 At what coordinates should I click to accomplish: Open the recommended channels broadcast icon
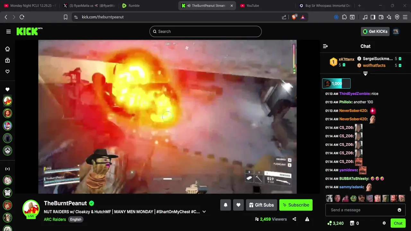point(7,169)
